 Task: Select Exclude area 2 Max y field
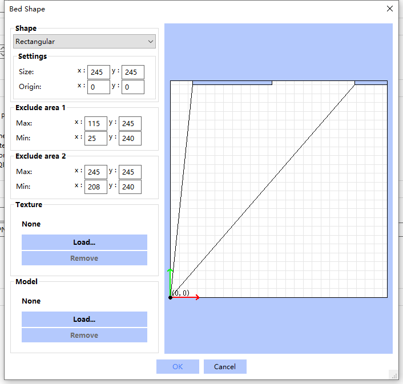click(x=130, y=172)
